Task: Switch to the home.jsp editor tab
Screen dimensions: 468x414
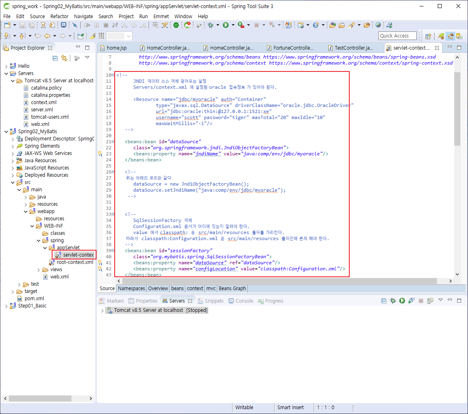Action: point(113,48)
